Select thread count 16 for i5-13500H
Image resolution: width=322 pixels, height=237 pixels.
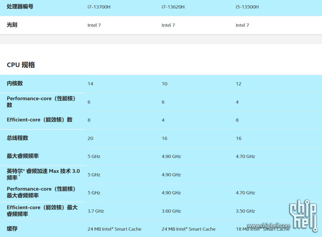[x=239, y=138]
